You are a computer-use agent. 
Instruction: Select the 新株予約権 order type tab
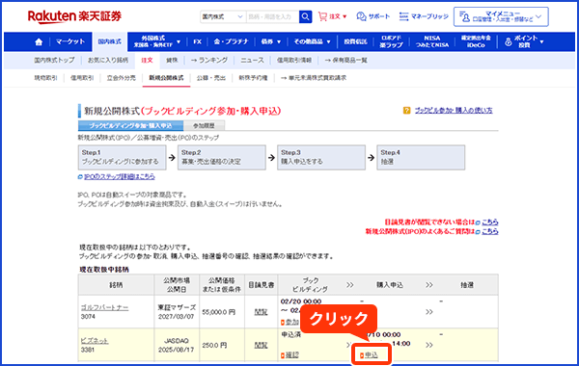(x=253, y=78)
